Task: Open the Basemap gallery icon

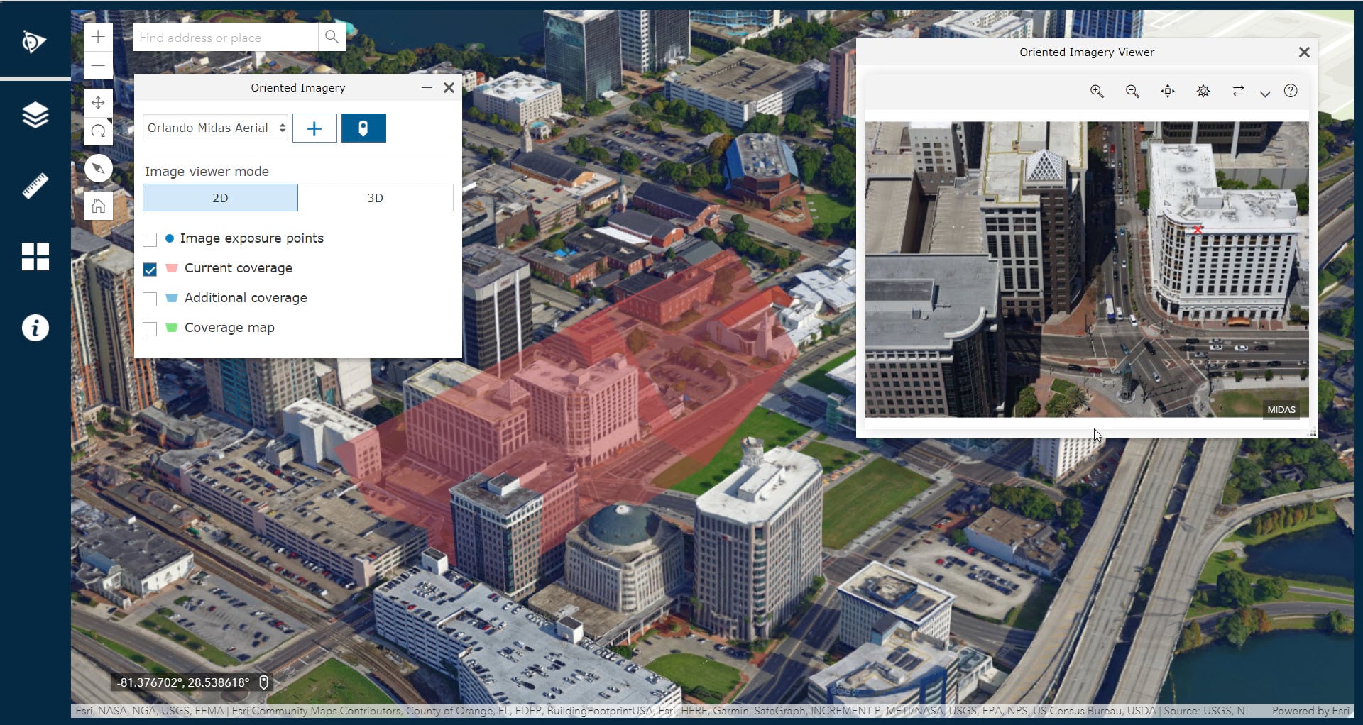Action: pos(35,256)
